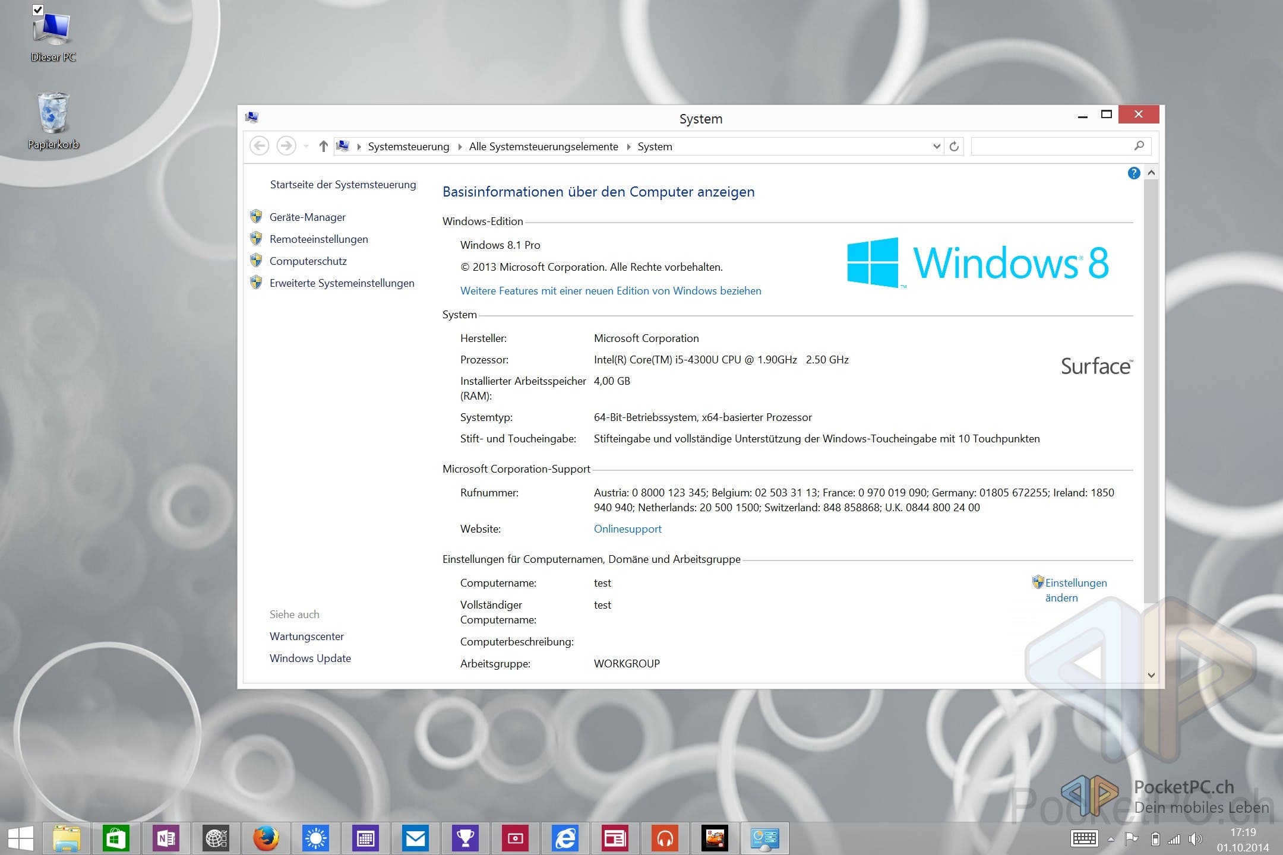
Task: Toggle checkbox on Dieser PC desktop icon
Action: coord(37,9)
